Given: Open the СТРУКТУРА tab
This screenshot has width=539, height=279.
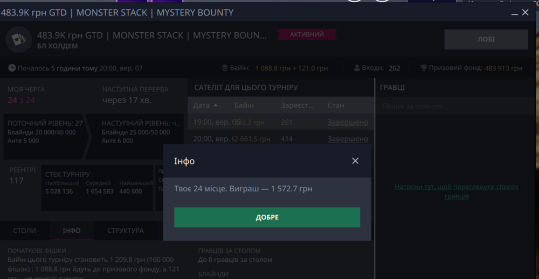Looking at the screenshot, I should [125, 231].
